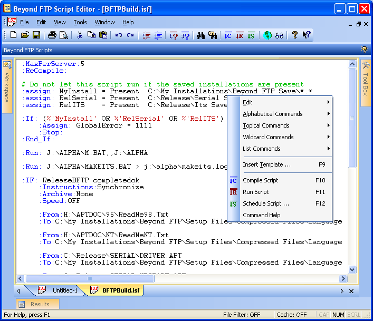Open Replace using the binoculars-with-page icon
373x321 pixels.
point(213,35)
